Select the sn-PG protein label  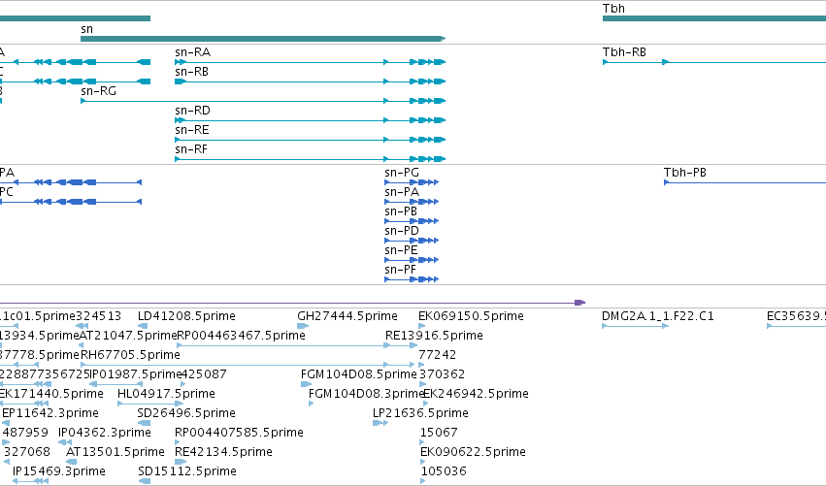[x=402, y=173]
